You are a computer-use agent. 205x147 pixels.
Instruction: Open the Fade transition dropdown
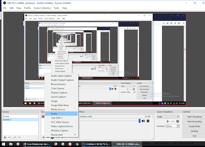pos(168,117)
